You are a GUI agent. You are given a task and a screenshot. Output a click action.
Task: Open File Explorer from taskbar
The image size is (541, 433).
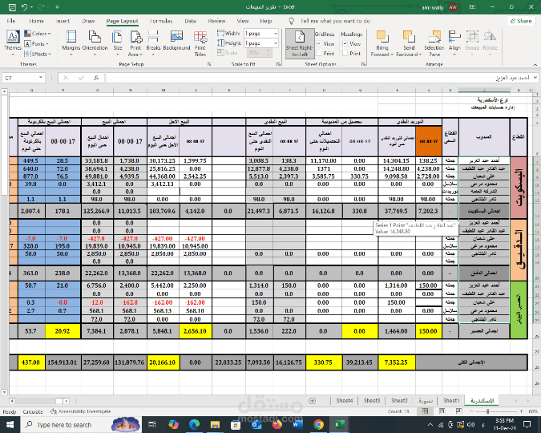pyautogui.click(x=215, y=424)
